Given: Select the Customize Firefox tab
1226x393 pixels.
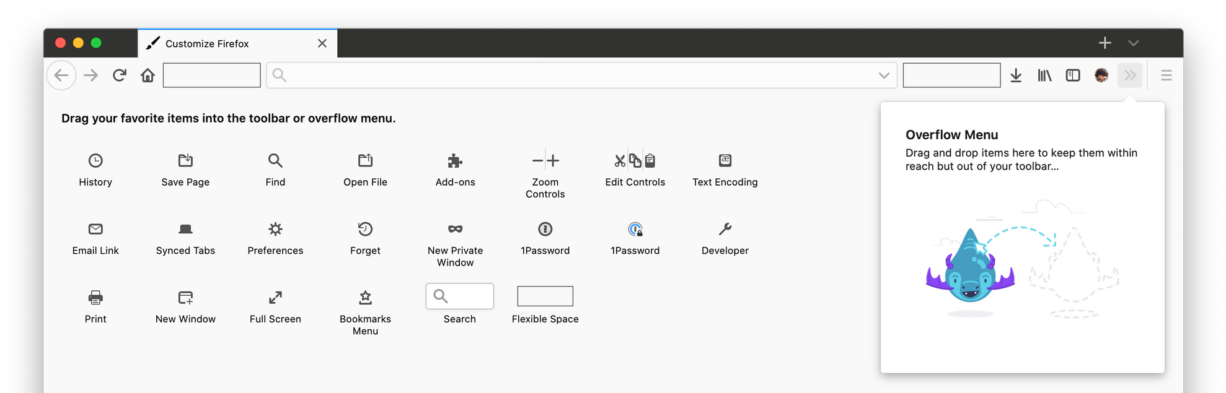Looking at the screenshot, I should pyautogui.click(x=237, y=43).
